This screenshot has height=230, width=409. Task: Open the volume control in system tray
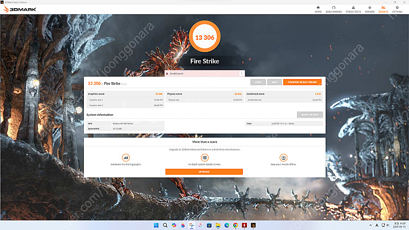(388, 225)
